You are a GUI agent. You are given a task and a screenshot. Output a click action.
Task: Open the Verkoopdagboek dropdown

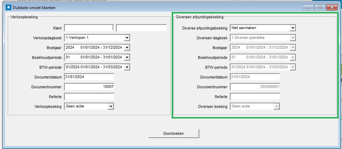[127, 38]
